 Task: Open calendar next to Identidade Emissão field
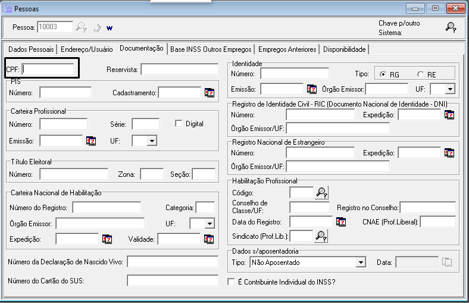[x=311, y=89]
